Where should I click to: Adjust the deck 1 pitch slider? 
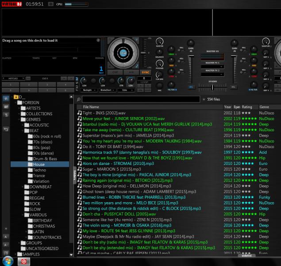tap(143, 53)
